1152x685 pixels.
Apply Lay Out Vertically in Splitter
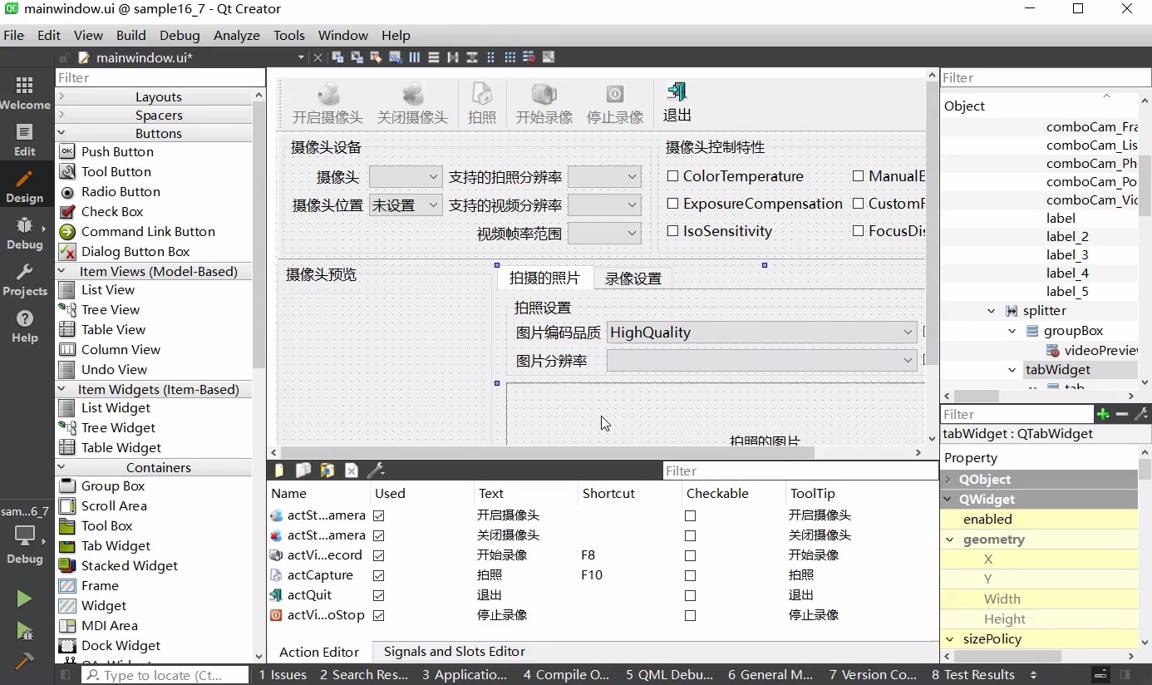click(x=471, y=57)
